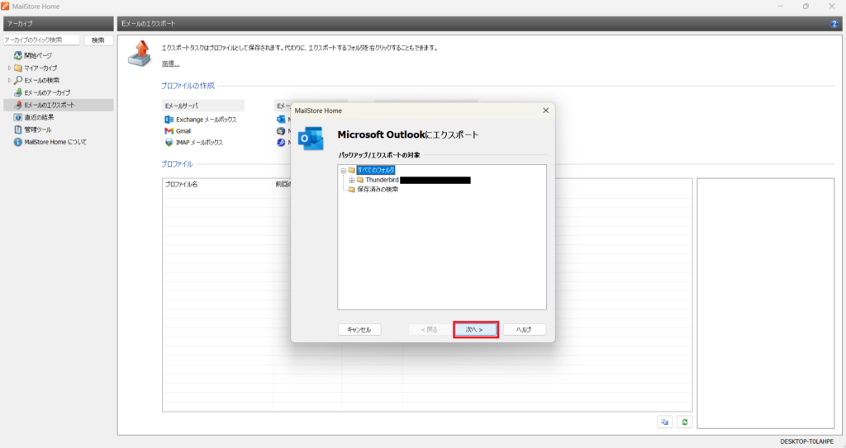846x448 pixels.
Task: Click the プロファイル名 column header
Action: tap(217, 184)
